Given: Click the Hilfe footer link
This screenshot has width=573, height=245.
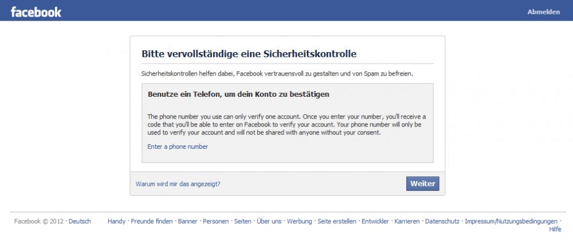Looking at the screenshot, I should [x=555, y=230].
